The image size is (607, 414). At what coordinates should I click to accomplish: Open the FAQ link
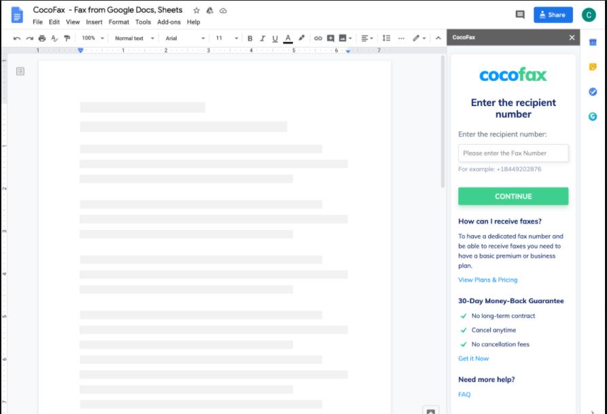(464, 394)
